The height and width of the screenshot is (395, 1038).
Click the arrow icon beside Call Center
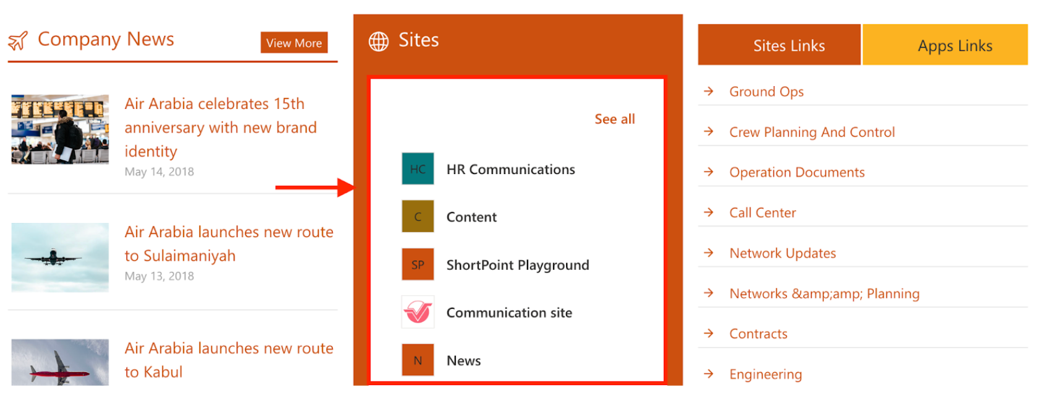pyautogui.click(x=709, y=212)
